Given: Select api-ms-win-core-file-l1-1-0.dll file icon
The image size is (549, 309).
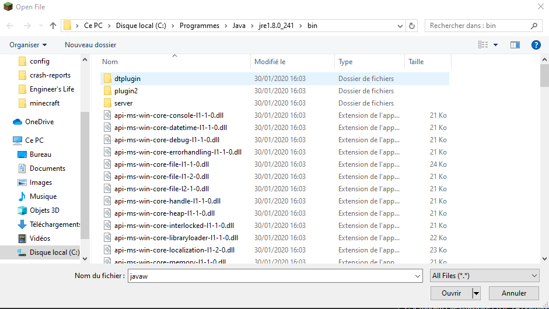Looking at the screenshot, I should pos(107,164).
